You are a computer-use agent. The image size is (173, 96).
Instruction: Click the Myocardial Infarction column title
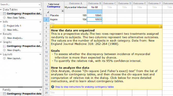[76, 7]
